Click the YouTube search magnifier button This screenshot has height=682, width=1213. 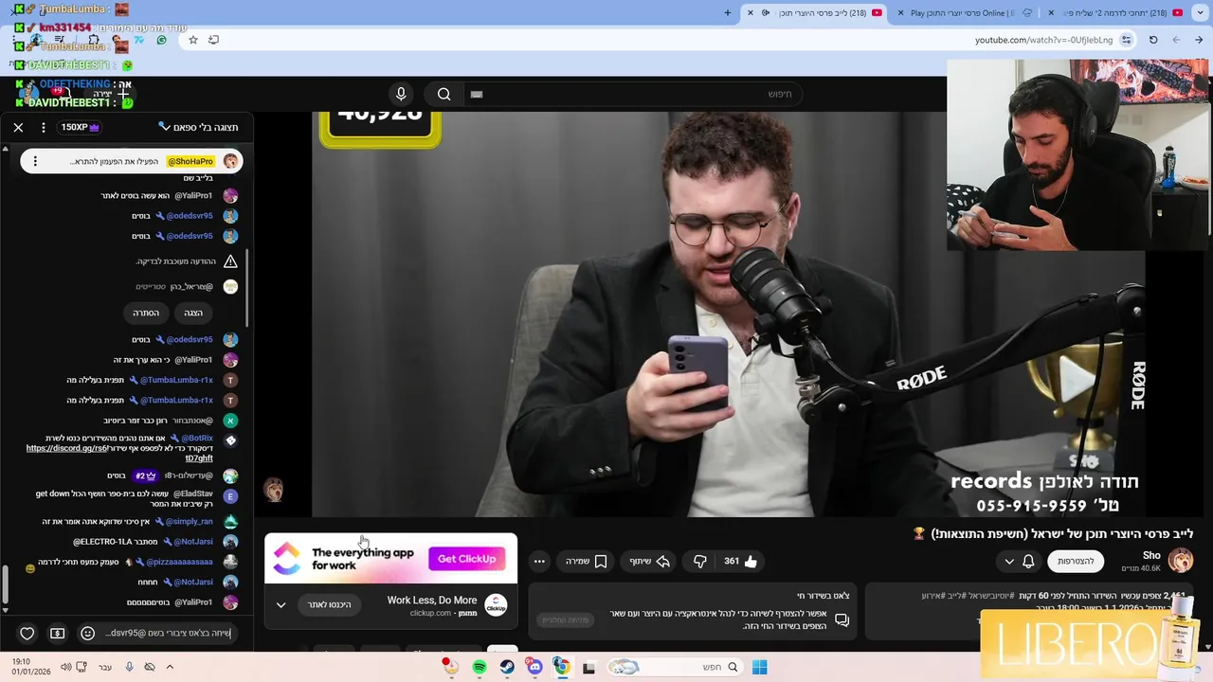pos(444,94)
